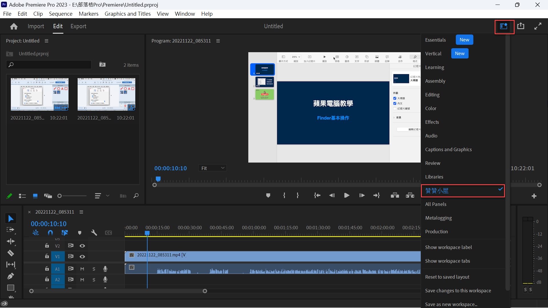Open the Program monitor button editor plus
Viewport: 548px width, 308px height.
[x=534, y=196]
